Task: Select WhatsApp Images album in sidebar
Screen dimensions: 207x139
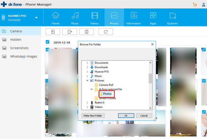Action: [x=20, y=56]
